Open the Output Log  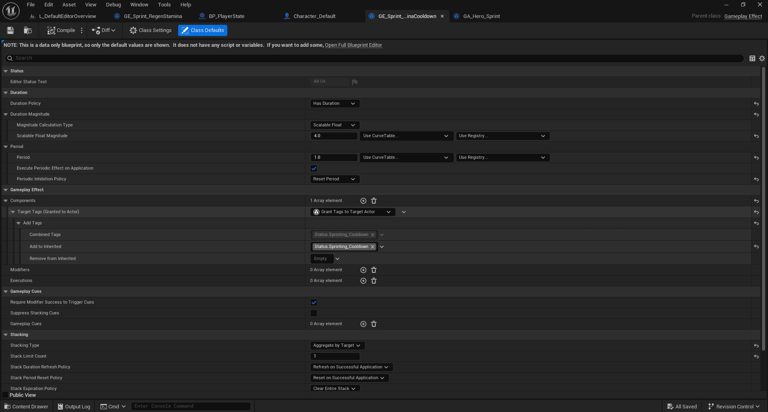pos(74,406)
